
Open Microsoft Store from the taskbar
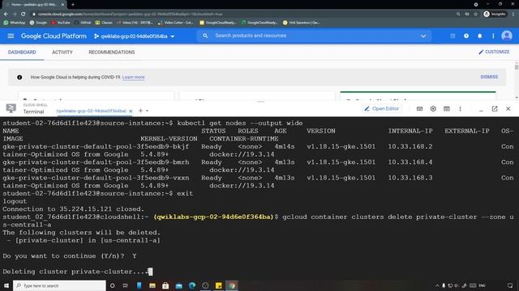pos(165,285)
